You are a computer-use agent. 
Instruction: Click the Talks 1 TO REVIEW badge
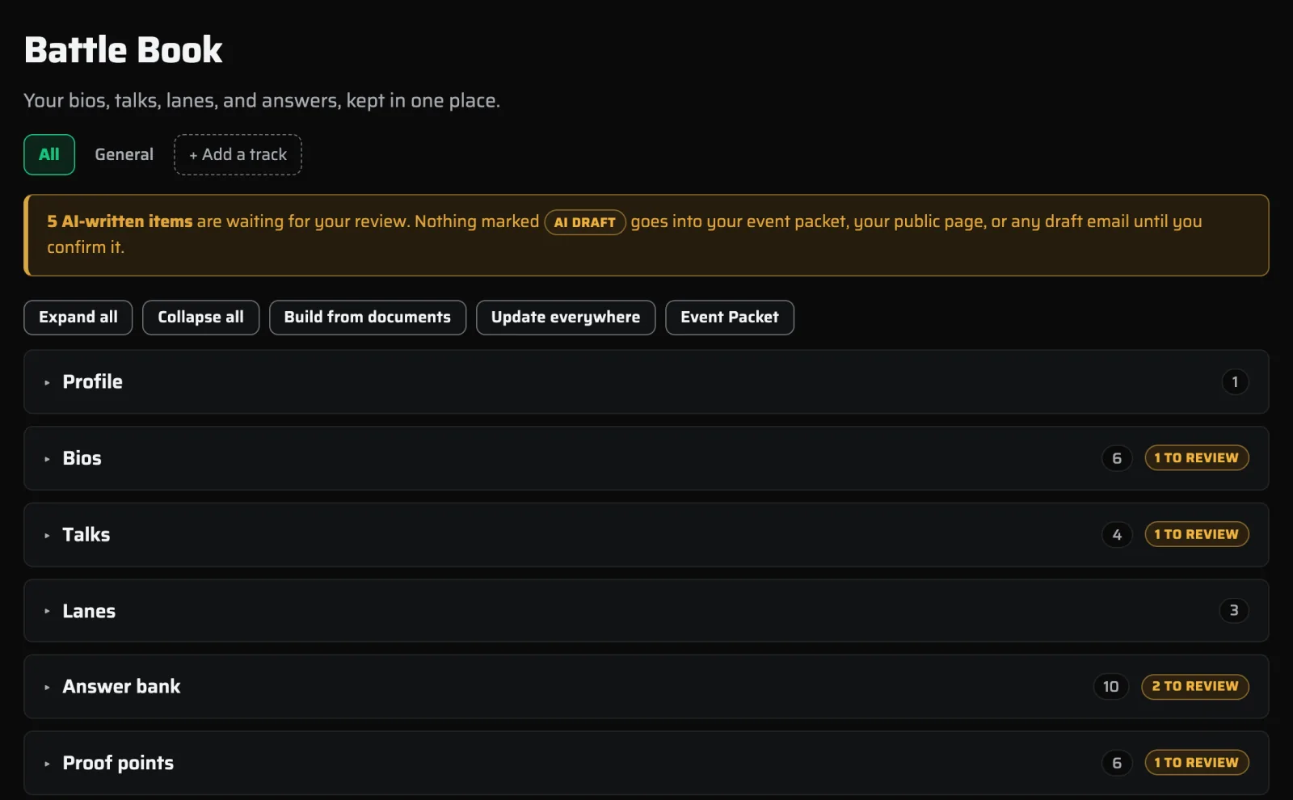(1197, 534)
